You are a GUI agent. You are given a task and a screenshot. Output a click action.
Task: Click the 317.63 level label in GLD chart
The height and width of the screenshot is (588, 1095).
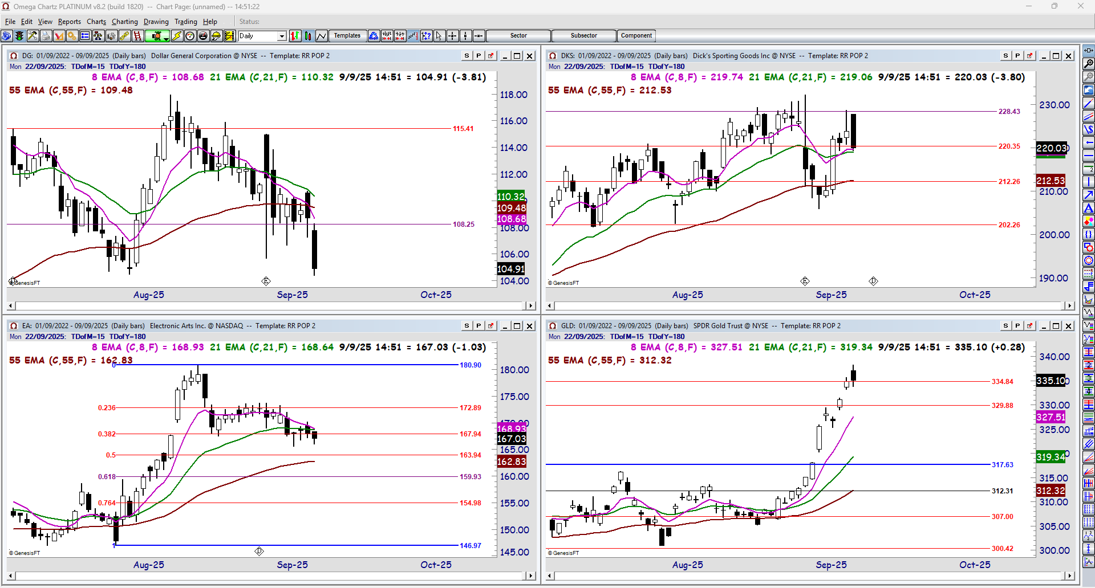point(1003,465)
